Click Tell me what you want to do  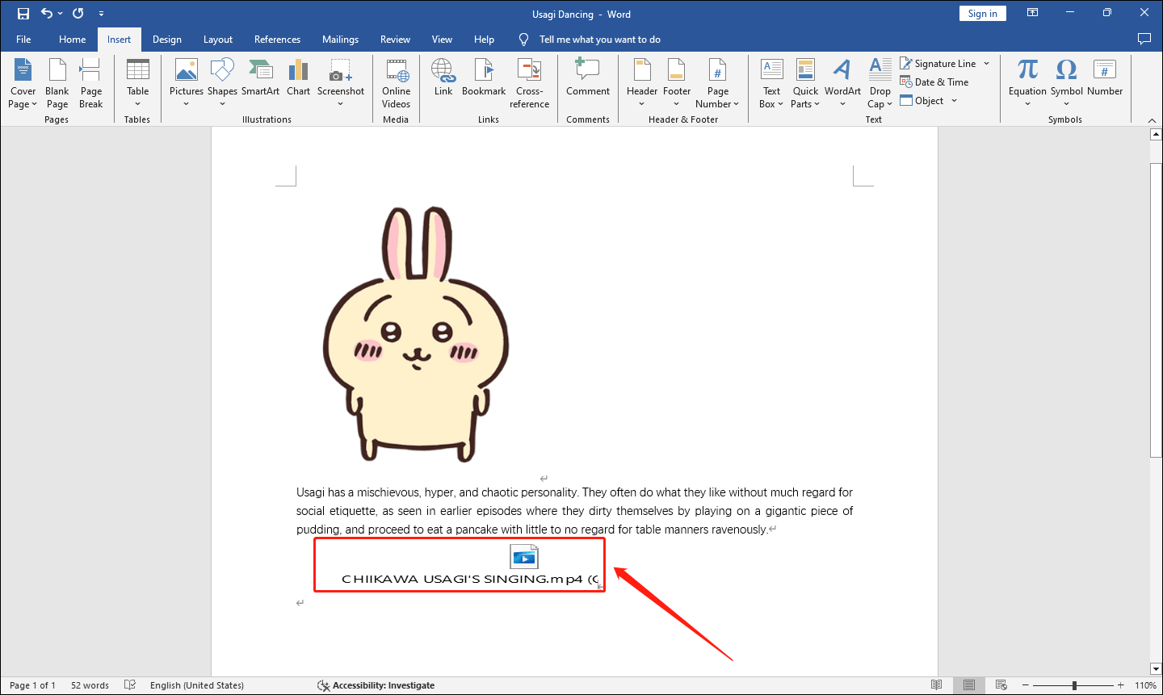pyautogui.click(x=599, y=40)
